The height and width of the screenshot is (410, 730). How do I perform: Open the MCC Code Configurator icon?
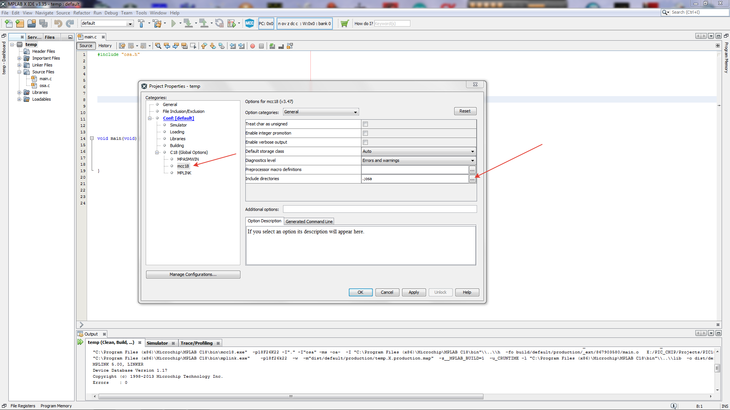[x=250, y=24]
